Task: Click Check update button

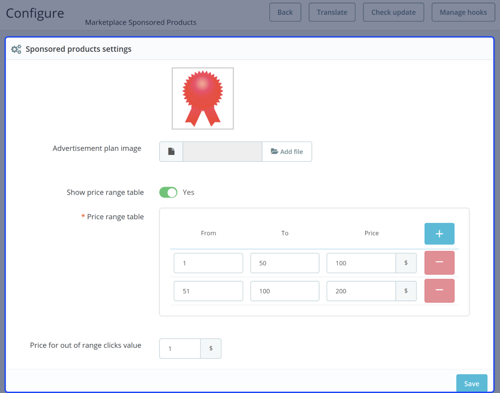Action: pyautogui.click(x=393, y=12)
